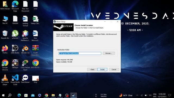Image resolution: width=174 pixels, height=98 pixels.
Task: Launch Google Chrome desktop shortcut
Action: coord(5,65)
